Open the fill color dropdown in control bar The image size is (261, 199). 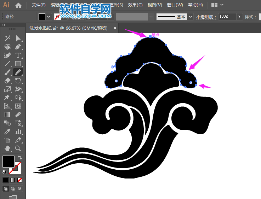click(x=49, y=17)
